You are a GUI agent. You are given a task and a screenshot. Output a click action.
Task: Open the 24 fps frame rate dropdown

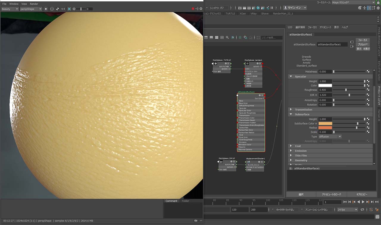point(347,210)
